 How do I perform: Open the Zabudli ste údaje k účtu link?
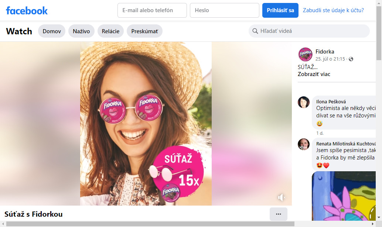click(333, 10)
